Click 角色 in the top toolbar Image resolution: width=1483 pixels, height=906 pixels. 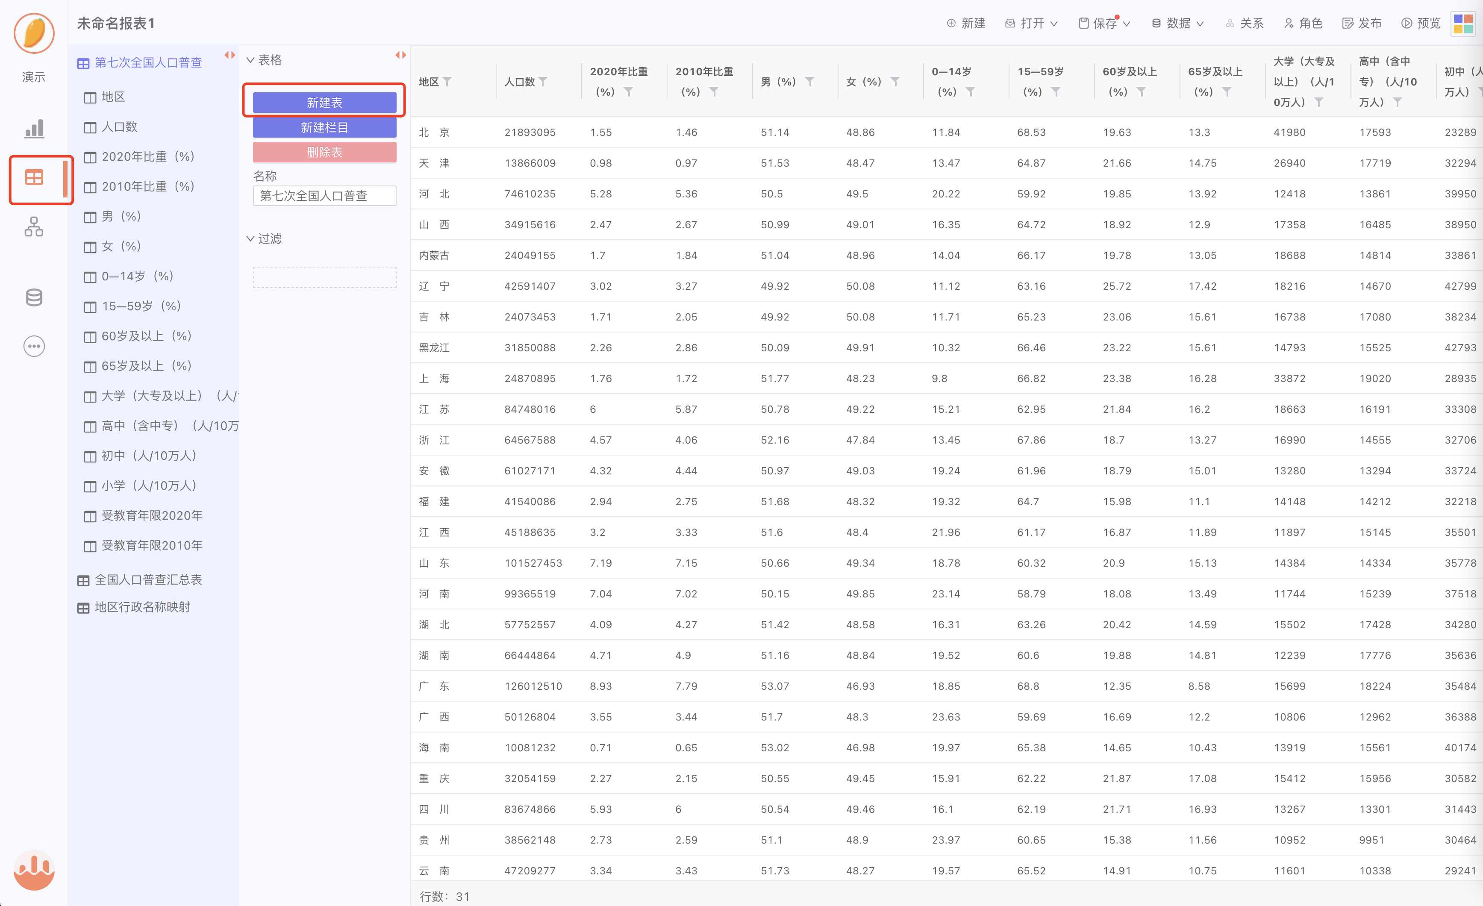point(1304,24)
